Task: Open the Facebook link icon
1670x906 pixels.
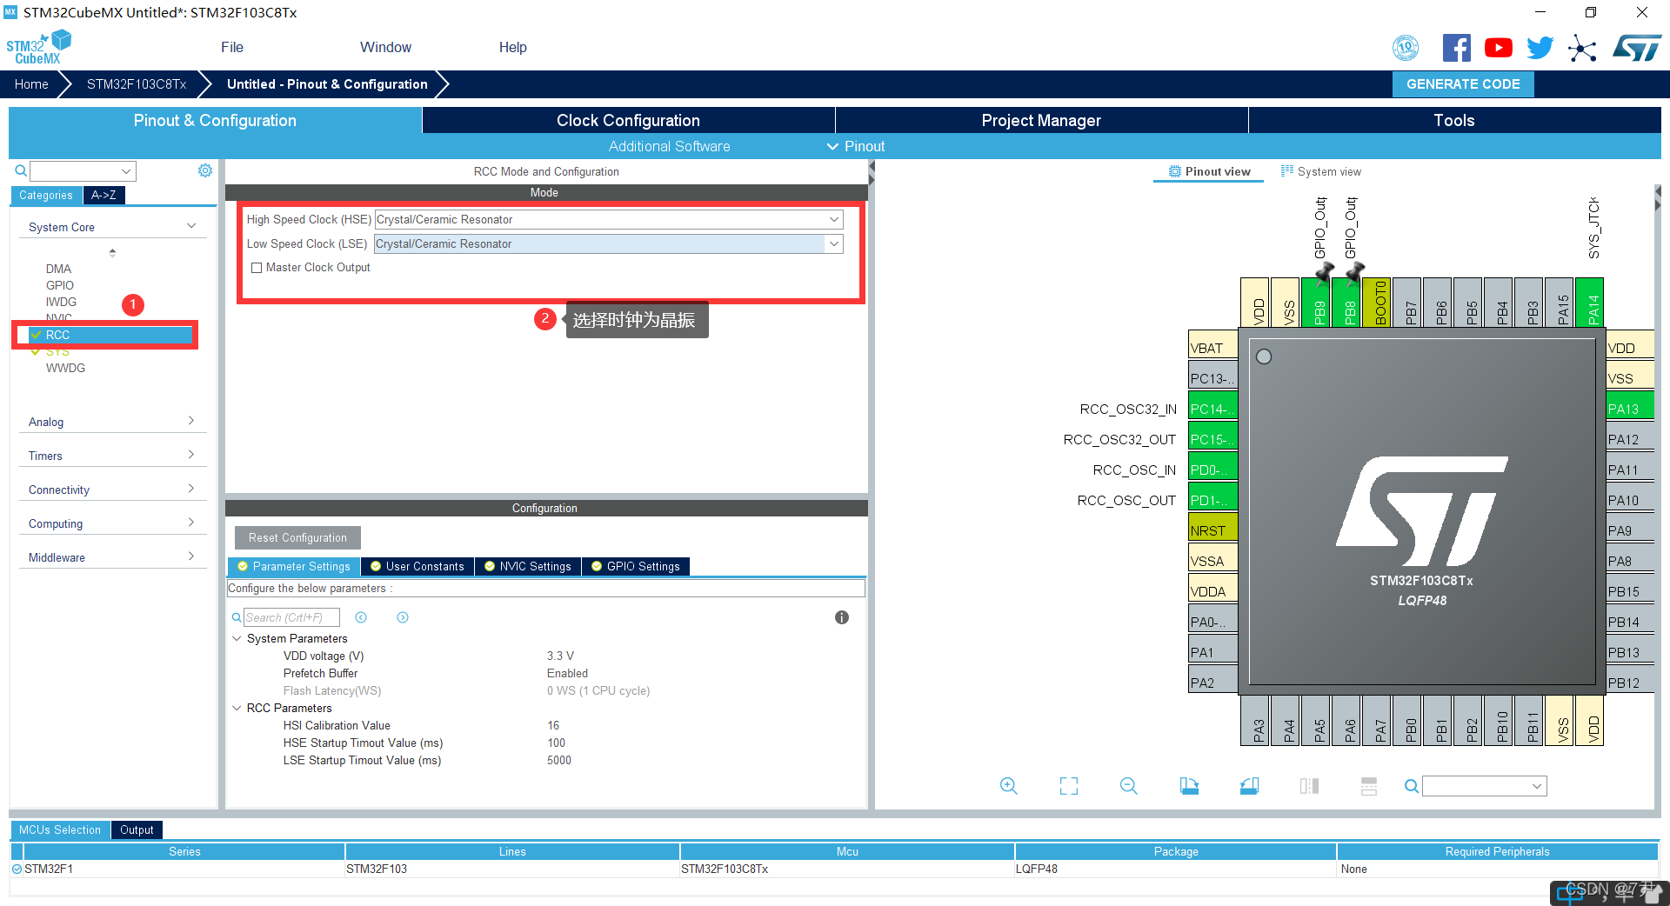Action: point(1456,48)
